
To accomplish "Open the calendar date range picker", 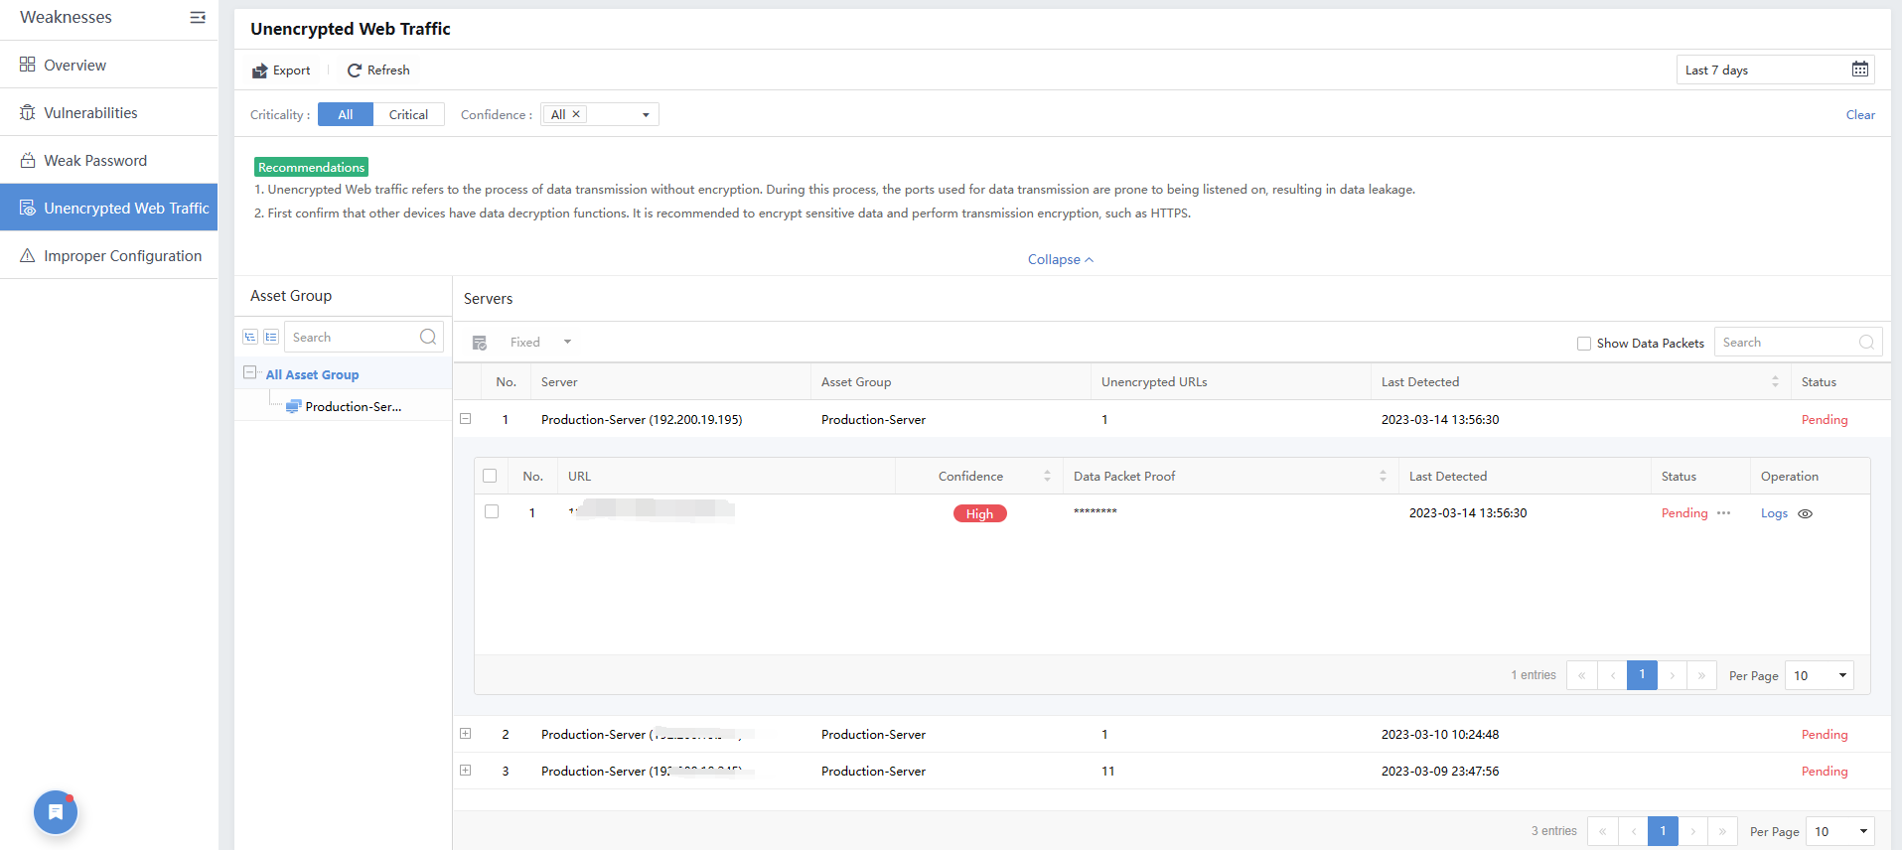I will 1859,70.
